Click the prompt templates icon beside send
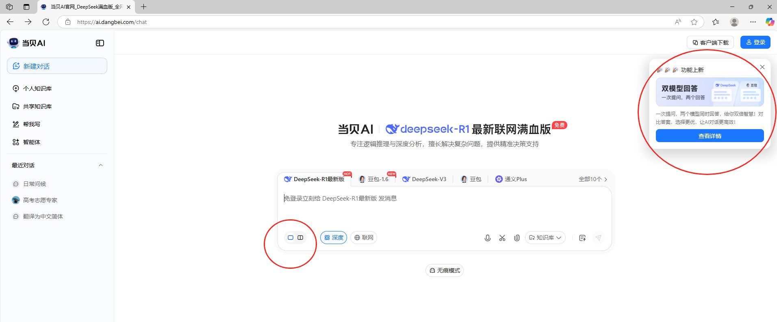 tap(582, 238)
